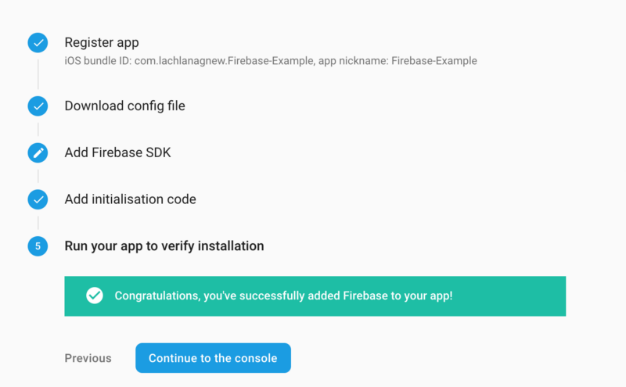Click the white checkmark in the congratulations banner
626x387 pixels.
(95, 296)
